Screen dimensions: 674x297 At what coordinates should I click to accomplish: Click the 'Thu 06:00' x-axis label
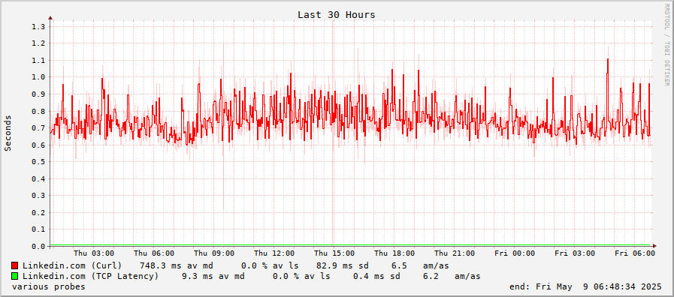[154, 253]
